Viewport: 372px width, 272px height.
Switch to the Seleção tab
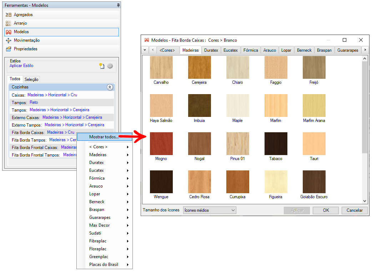click(31, 79)
